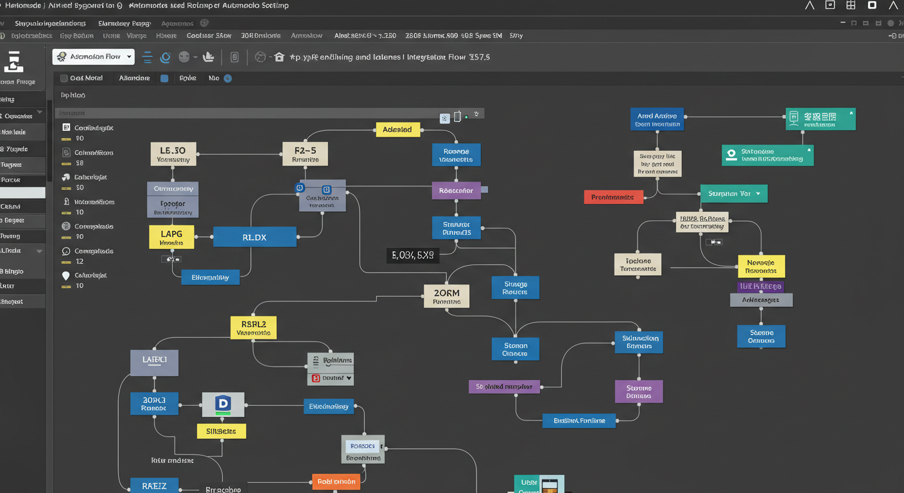The image size is (904, 493).
Task: Toggle the Oat Motel checkbox
Action: point(64,78)
